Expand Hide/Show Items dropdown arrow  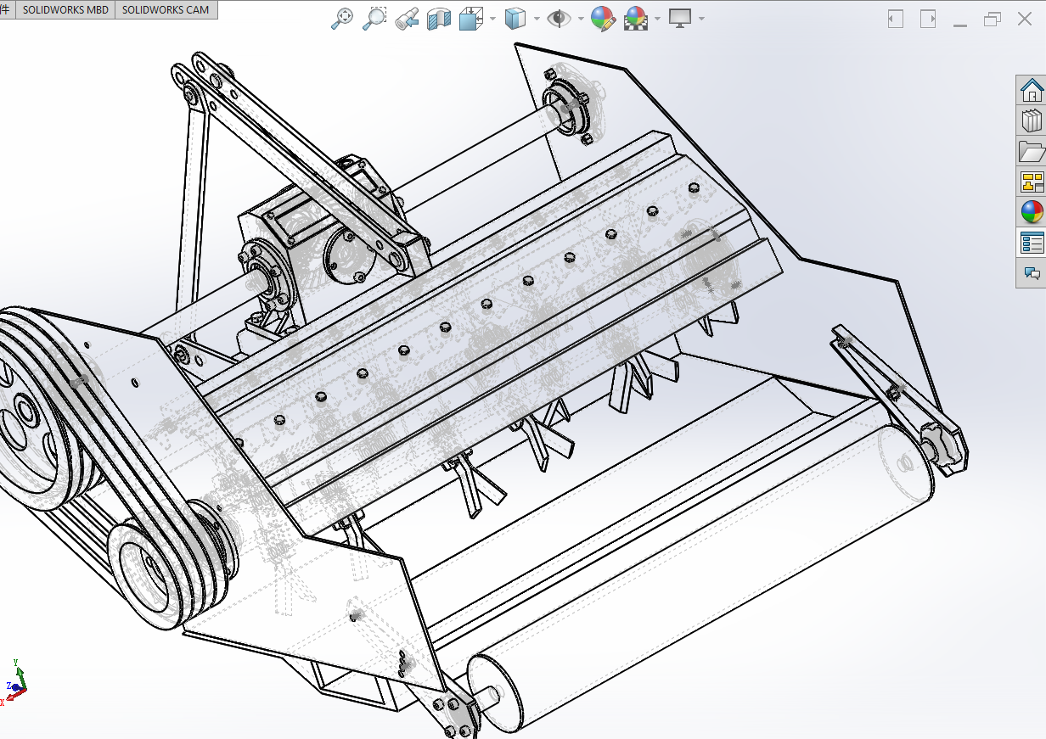(581, 19)
